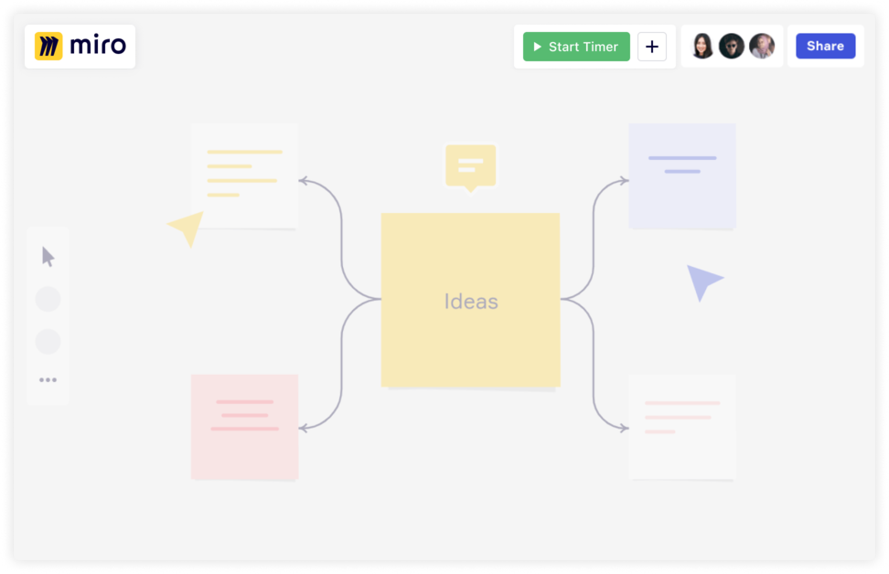889x574 pixels.
Task: Select the bottom-right white sticky note
Action: (x=682, y=427)
